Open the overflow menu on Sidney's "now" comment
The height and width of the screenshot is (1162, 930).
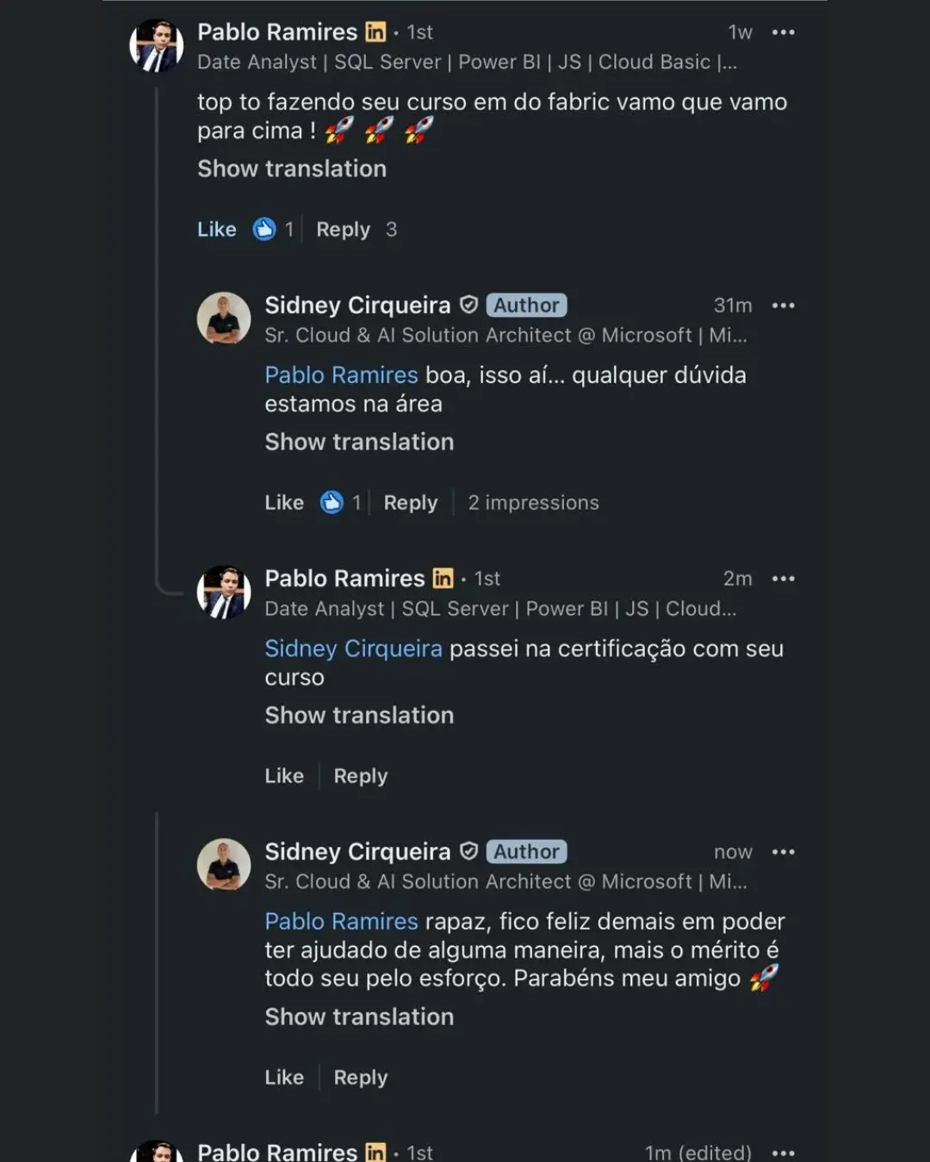pos(784,851)
